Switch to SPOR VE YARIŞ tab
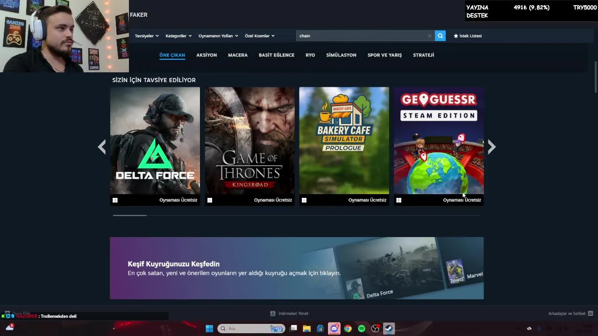The width and height of the screenshot is (598, 336). [x=384, y=55]
